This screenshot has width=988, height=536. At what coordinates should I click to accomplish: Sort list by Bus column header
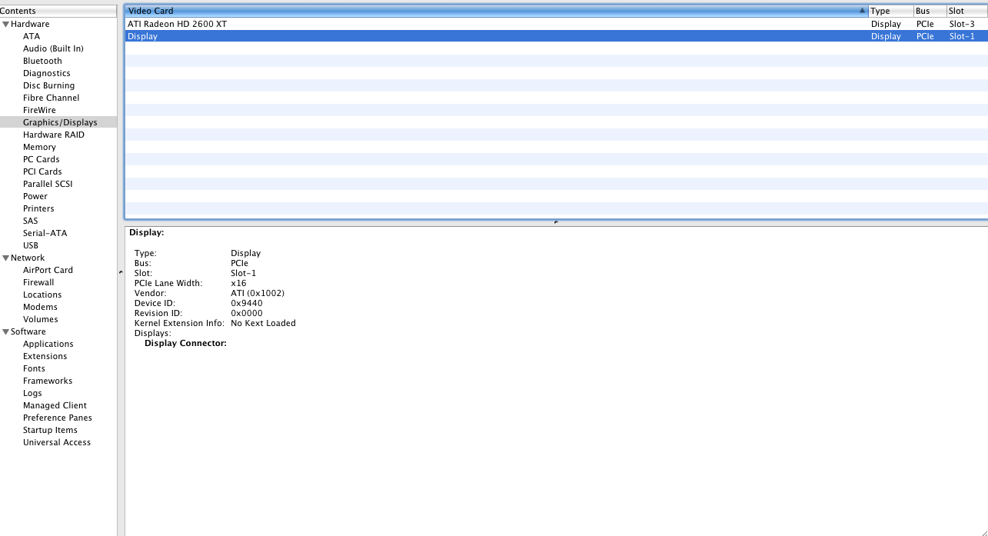tap(930, 11)
